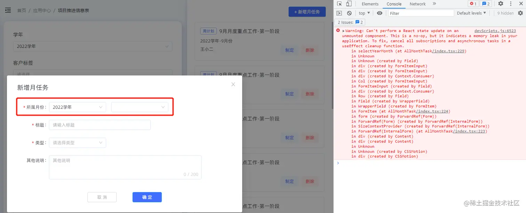Click the red error count badge
The width and height of the screenshot is (526, 213).
pyautogui.click(x=473, y=3)
